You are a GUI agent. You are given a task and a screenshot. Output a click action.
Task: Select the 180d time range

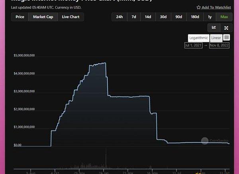tap(195, 17)
